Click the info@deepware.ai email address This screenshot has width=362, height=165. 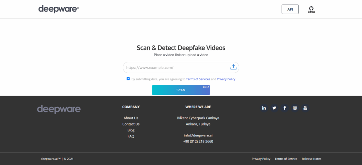click(x=198, y=135)
